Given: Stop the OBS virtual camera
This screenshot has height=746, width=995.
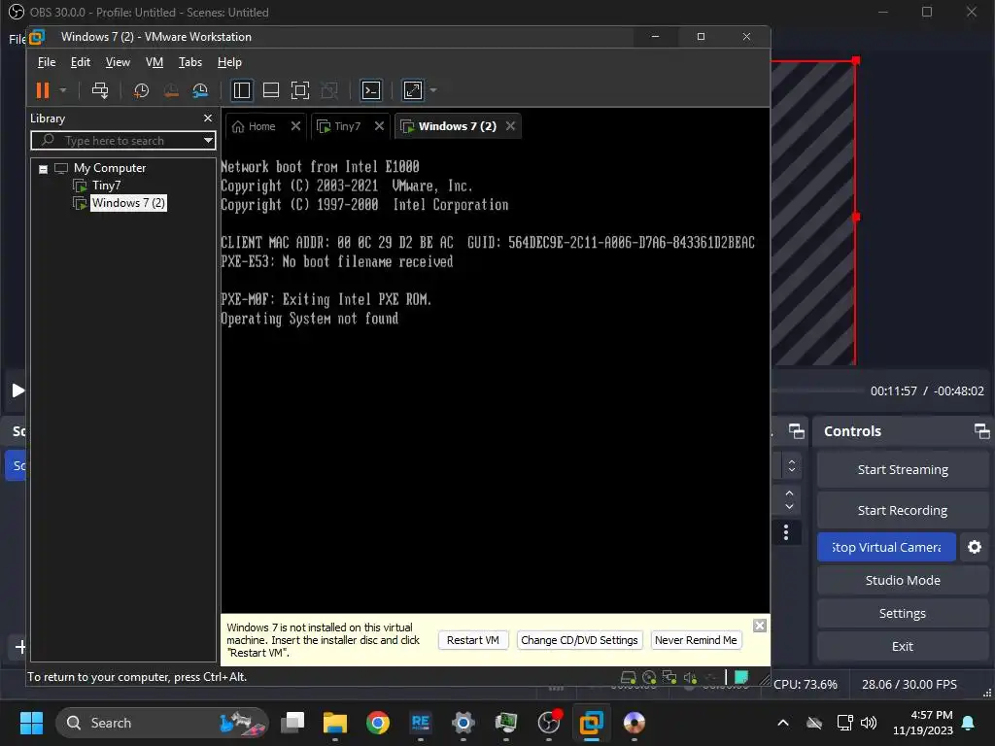Looking at the screenshot, I should [x=886, y=547].
